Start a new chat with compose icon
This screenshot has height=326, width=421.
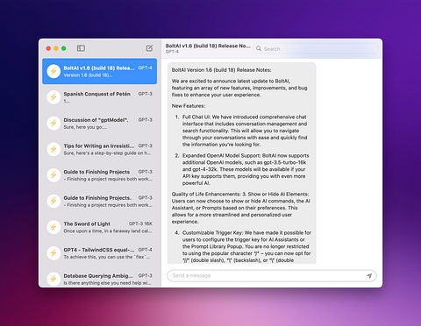(149, 48)
